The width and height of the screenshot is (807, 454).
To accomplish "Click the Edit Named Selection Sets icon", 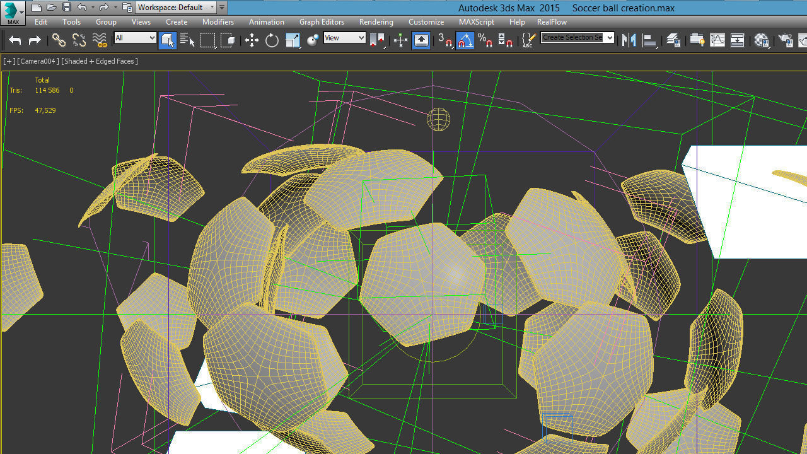I will (528, 40).
